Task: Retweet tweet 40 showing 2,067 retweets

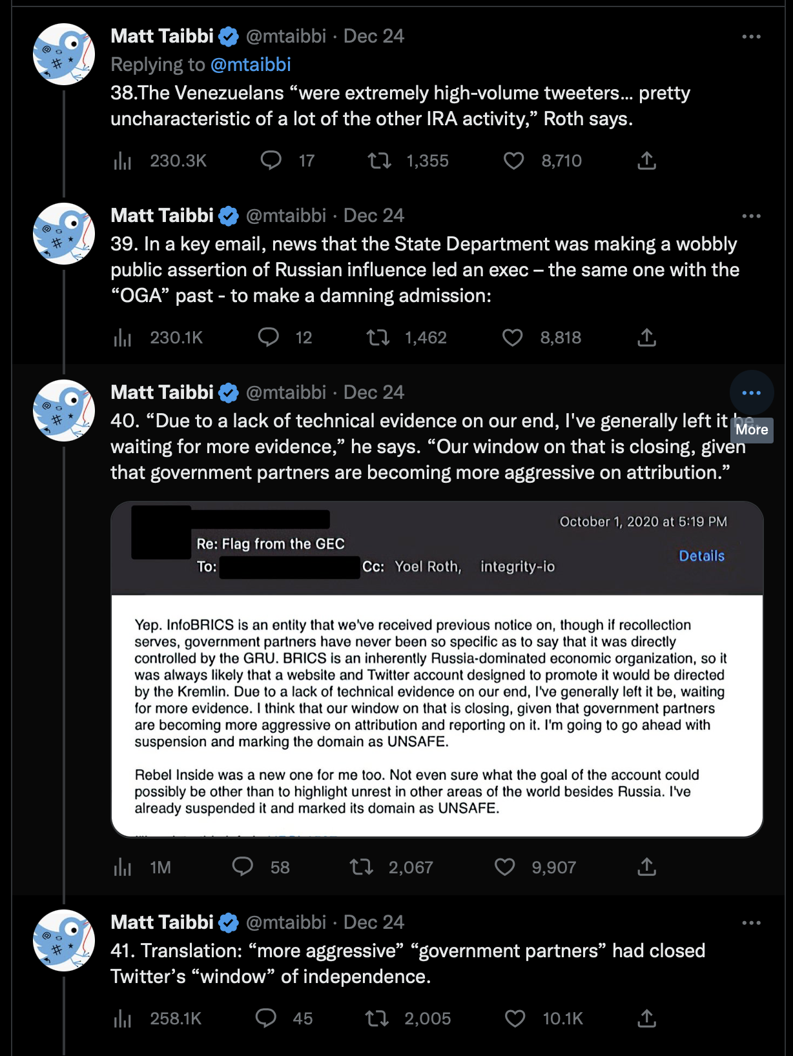Action: (x=362, y=866)
